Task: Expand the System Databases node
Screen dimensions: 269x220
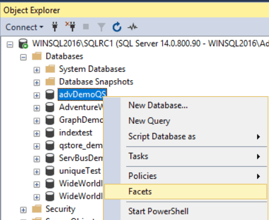Action: [x=37, y=70]
